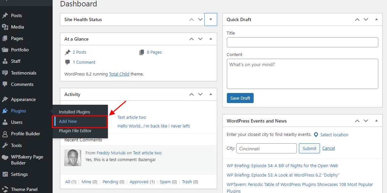Focus the Quick Draft Title field

(x=302, y=42)
